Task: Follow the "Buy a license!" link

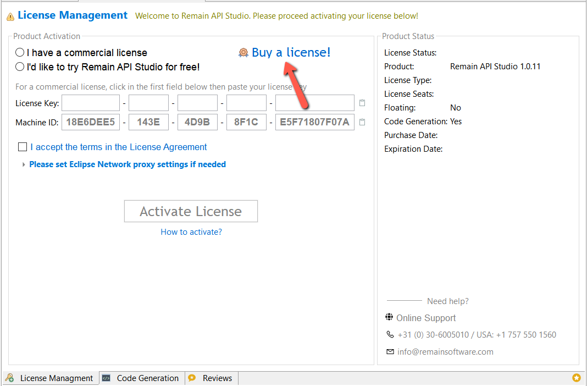Action: click(x=291, y=52)
